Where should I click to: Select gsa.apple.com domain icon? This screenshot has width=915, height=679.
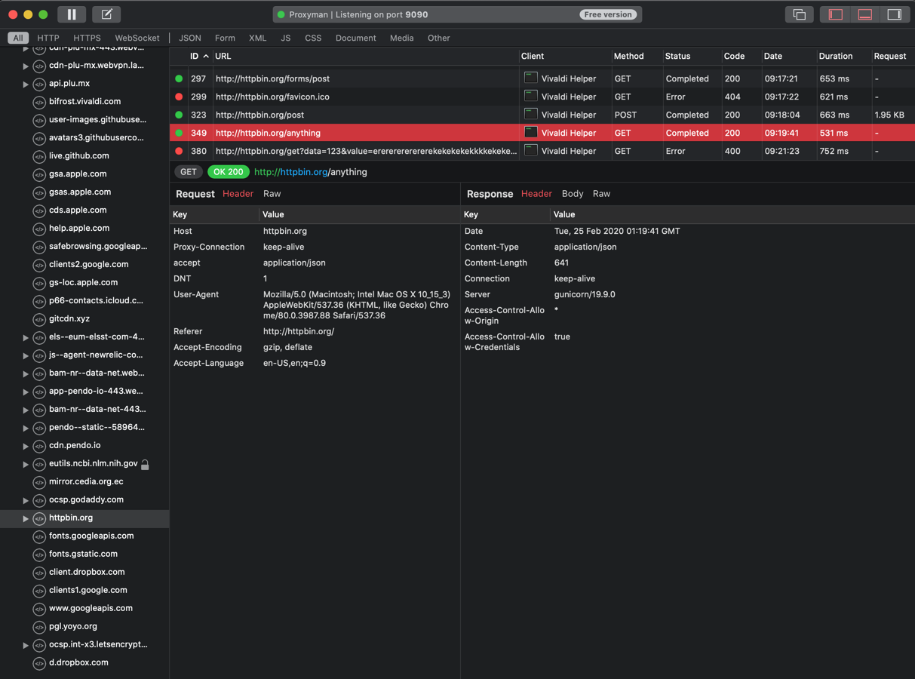tap(39, 174)
